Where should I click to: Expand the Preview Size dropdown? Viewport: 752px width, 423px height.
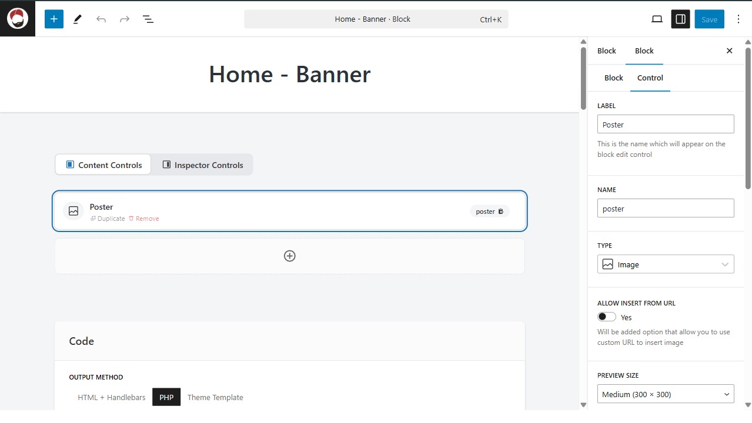point(666,394)
